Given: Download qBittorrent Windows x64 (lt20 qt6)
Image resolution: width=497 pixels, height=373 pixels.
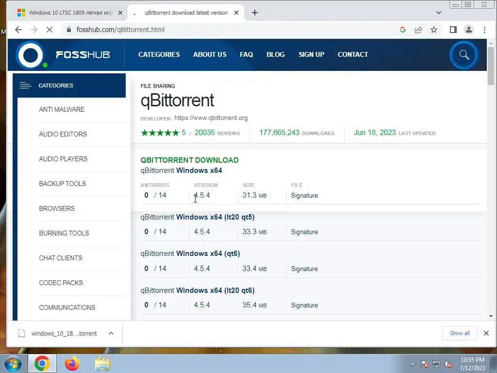Looking at the screenshot, I should click(198, 290).
